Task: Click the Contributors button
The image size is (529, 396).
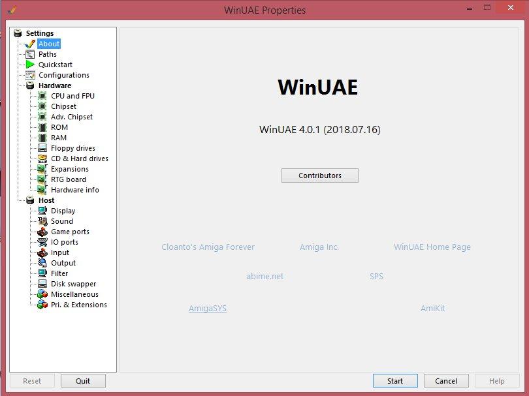Action: [320, 175]
